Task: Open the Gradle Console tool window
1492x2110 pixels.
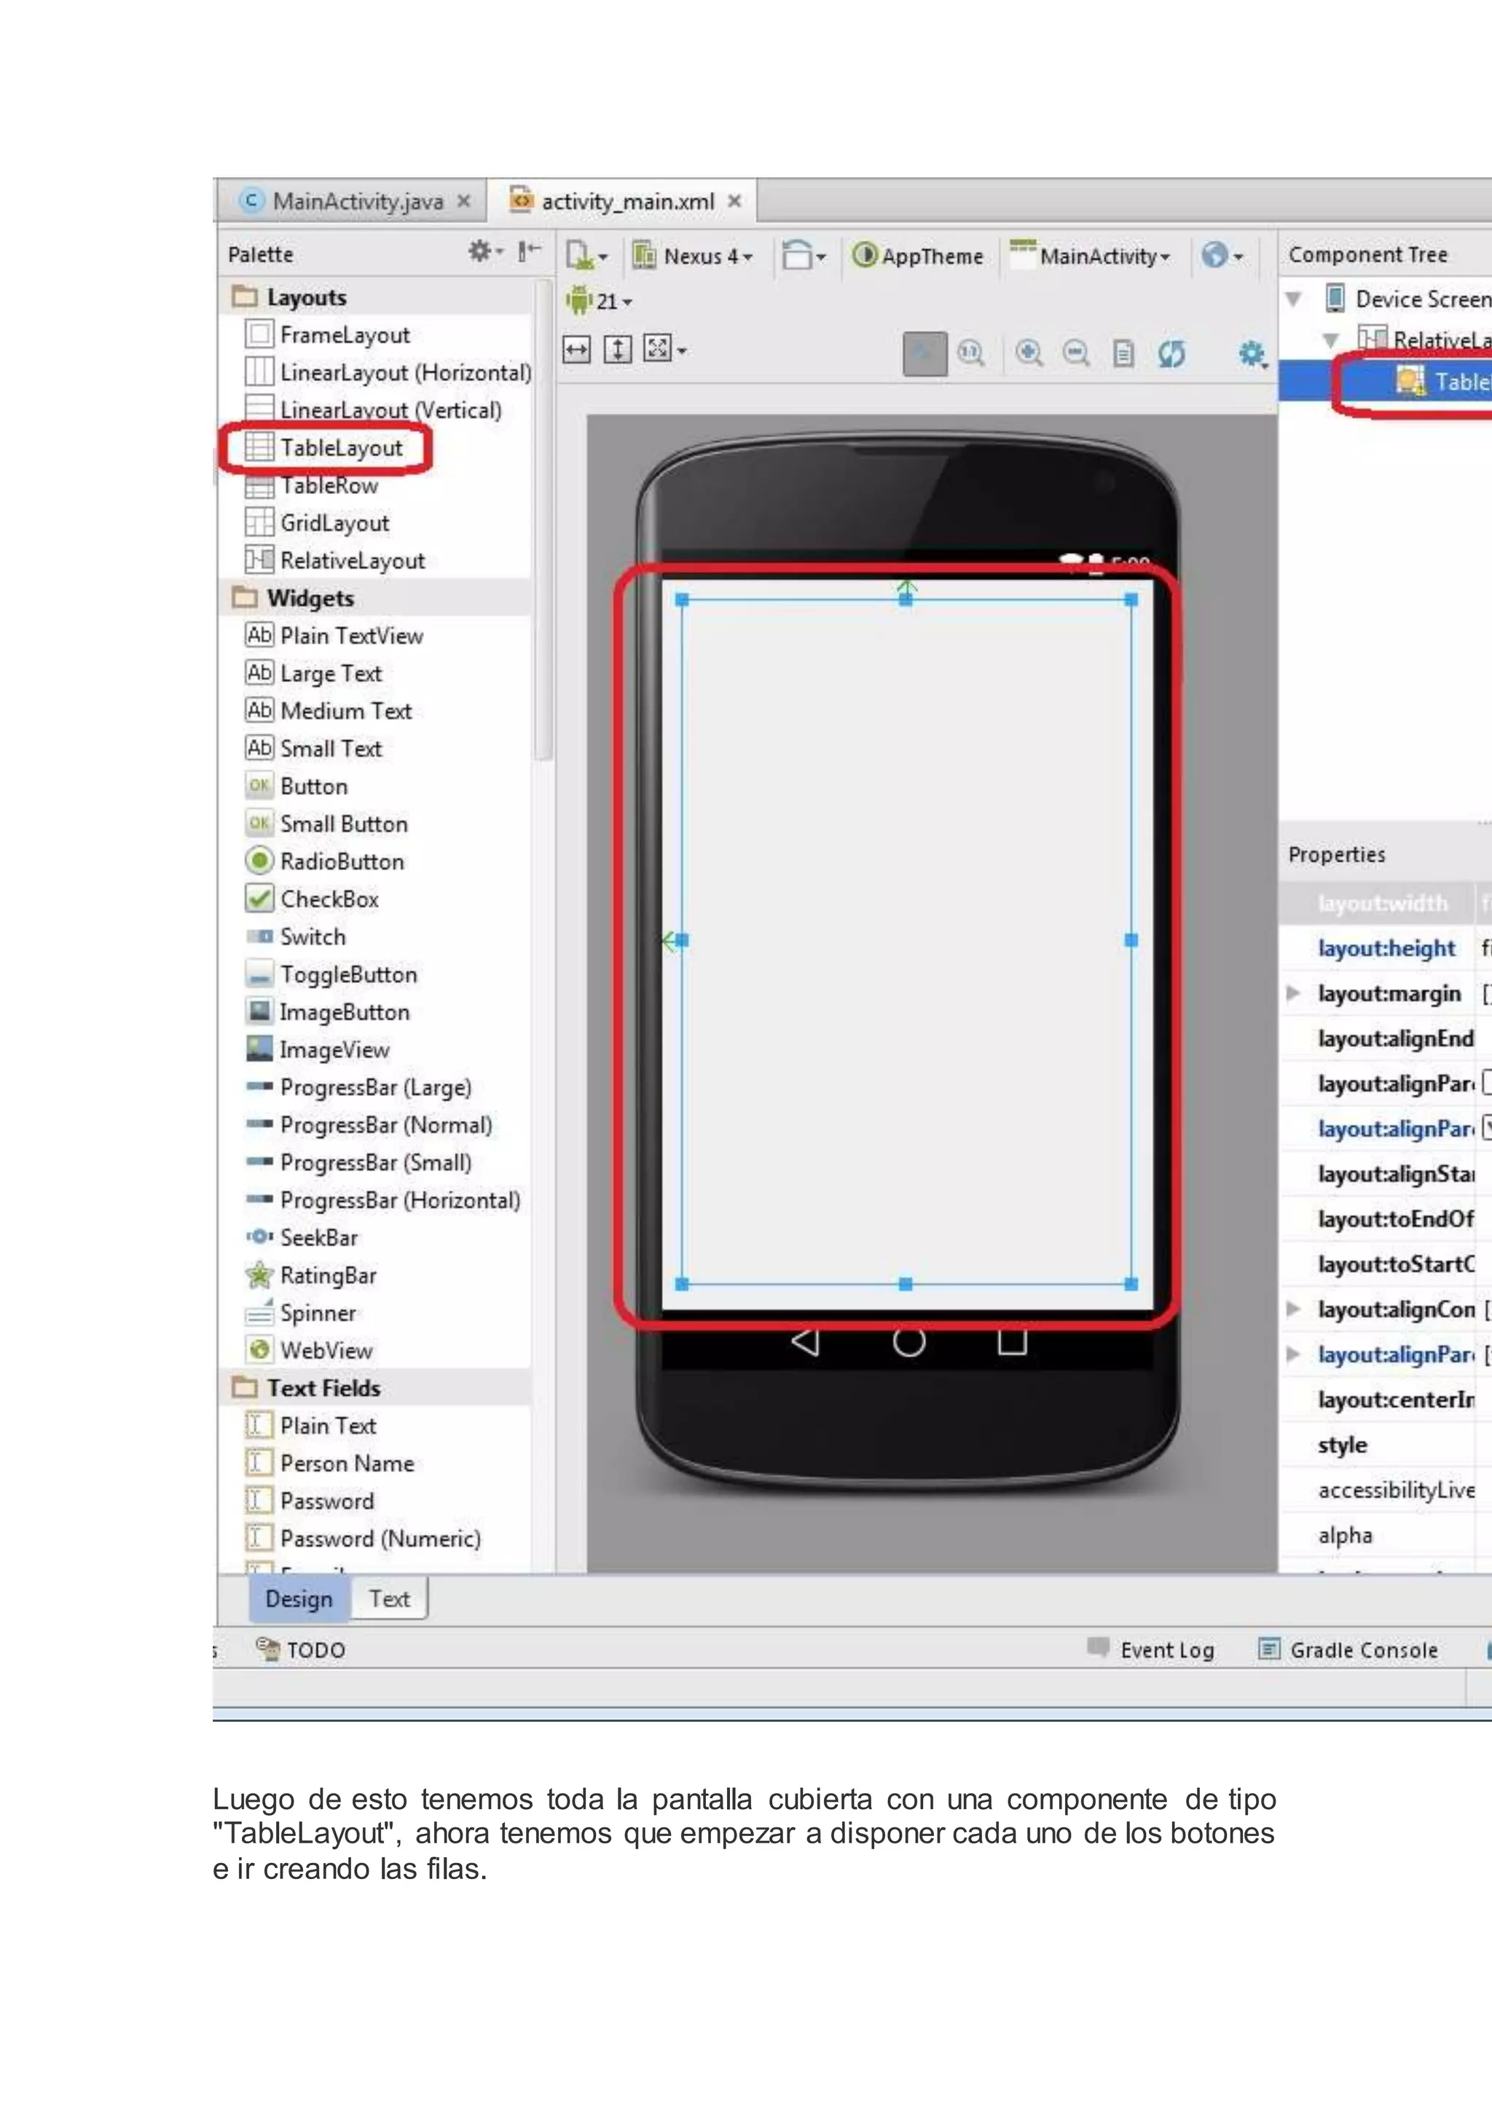Action: tap(1348, 1650)
